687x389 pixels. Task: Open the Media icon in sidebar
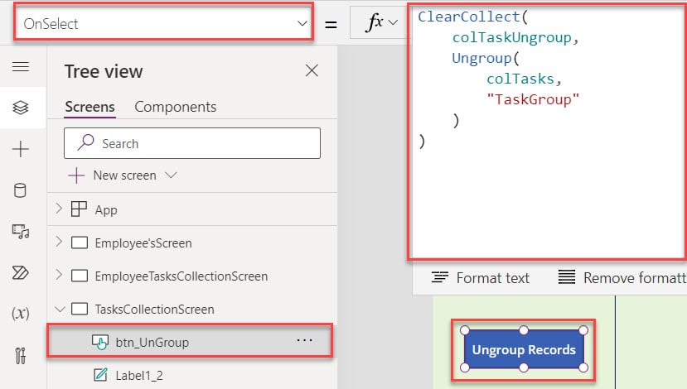[21, 232]
